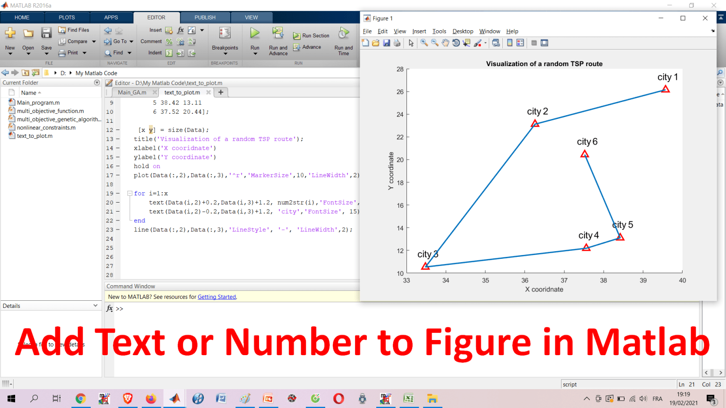Click the Link Plot icon
The width and height of the screenshot is (726, 408).
[x=496, y=43]
